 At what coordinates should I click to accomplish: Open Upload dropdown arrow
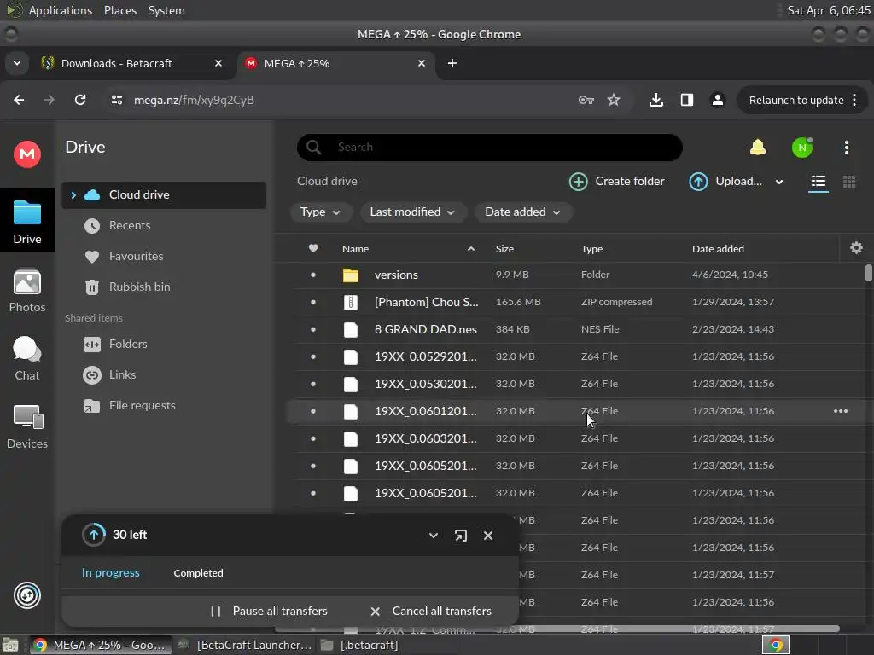click(x=778, y=182)
